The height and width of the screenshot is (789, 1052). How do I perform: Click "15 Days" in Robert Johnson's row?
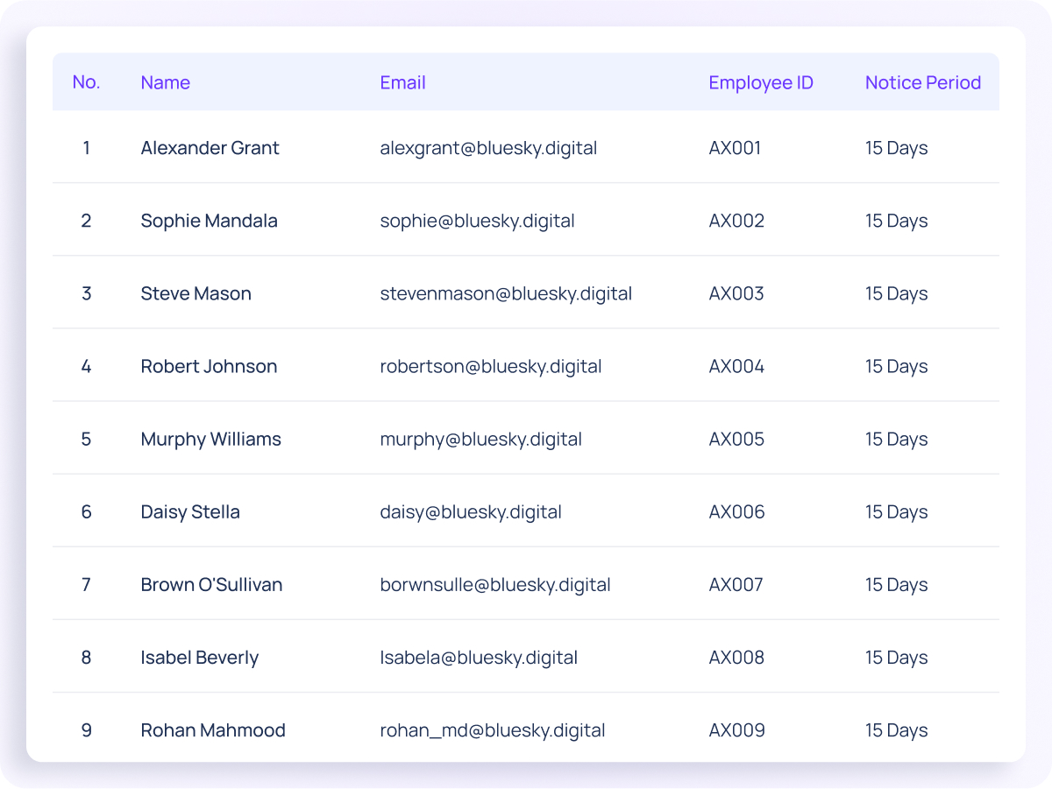(896, 367)
